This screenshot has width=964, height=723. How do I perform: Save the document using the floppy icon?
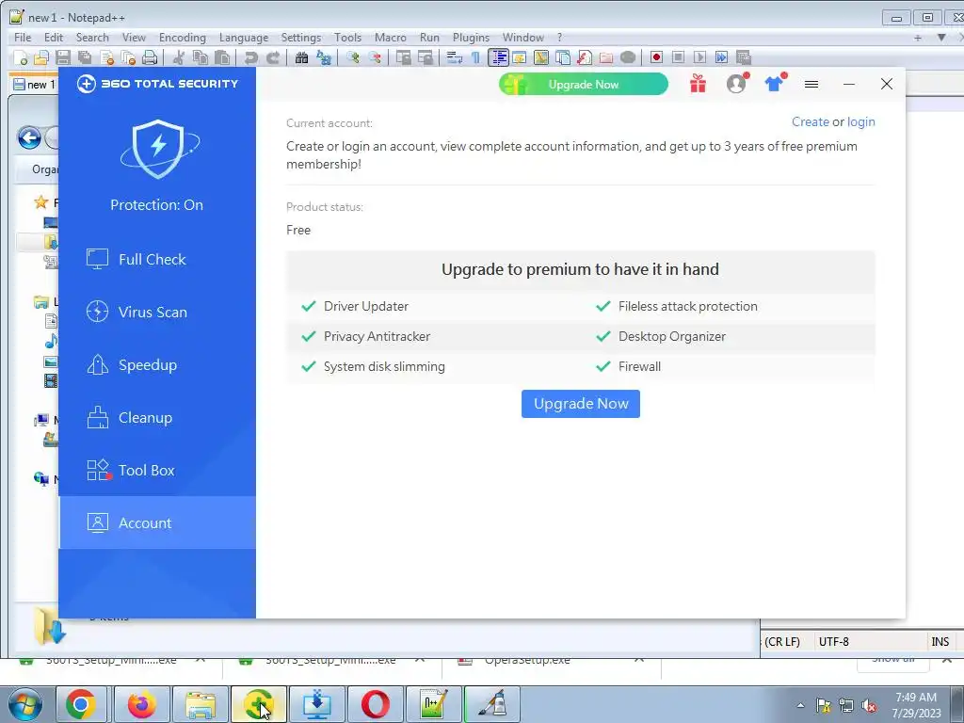click(63, 57)
